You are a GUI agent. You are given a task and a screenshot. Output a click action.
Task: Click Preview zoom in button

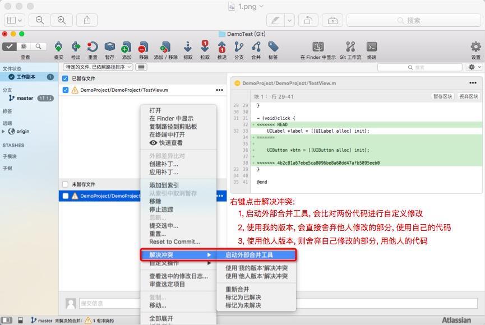(62, 20)
